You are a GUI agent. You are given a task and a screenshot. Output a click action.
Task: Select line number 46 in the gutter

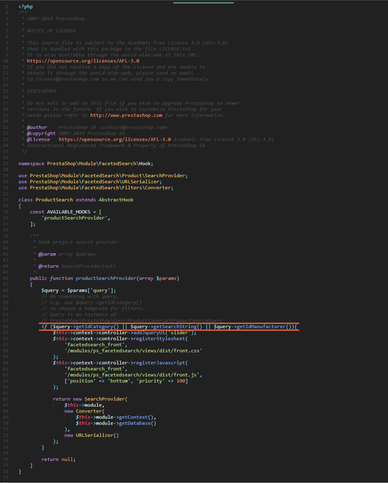(6, 278)
